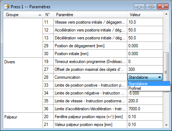
Task: Select Offset de position maximal parameter
Action: tap(90, 69)
